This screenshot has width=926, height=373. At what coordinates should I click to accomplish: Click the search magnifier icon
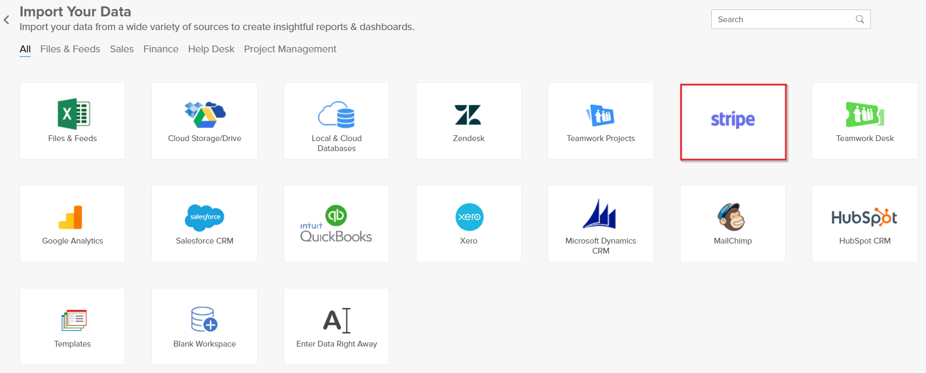coord(860,20)
